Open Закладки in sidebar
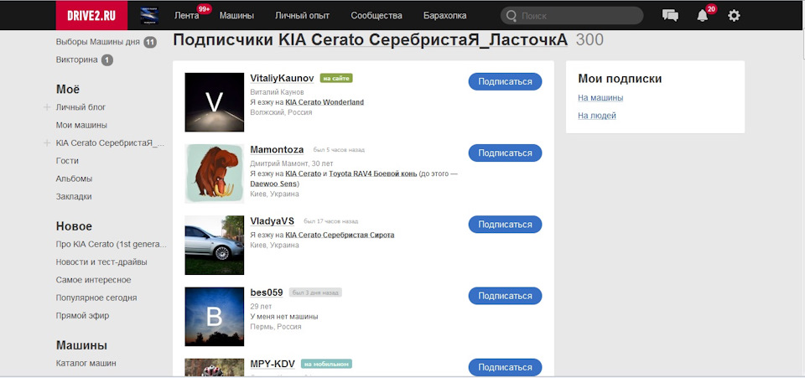Screen dimensions: 805x378 [74, 196]
